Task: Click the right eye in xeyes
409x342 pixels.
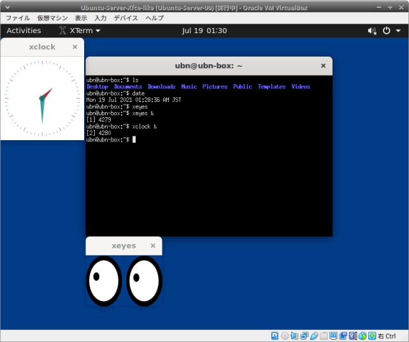Action: click(x=144, y=281)
